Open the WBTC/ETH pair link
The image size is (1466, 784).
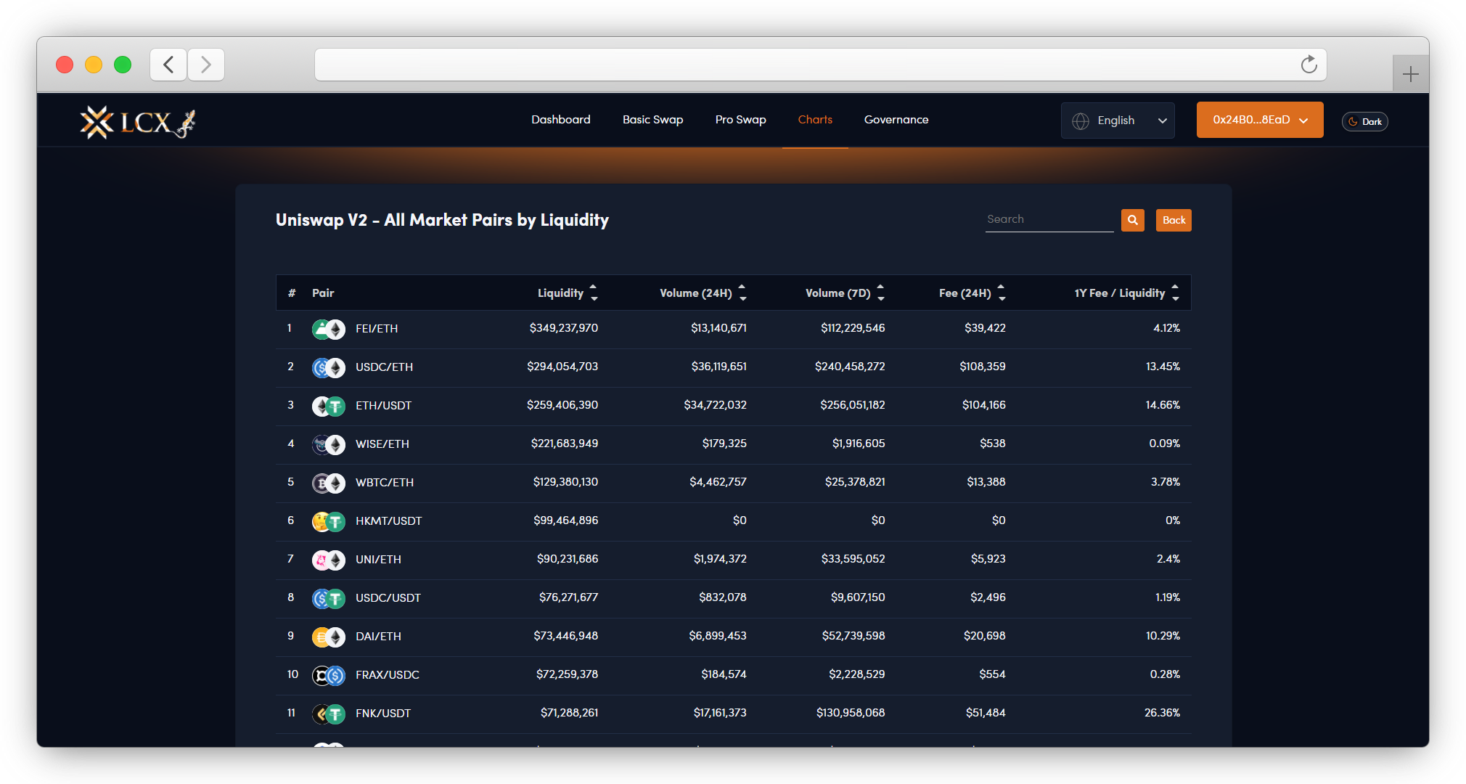(385, 483)
